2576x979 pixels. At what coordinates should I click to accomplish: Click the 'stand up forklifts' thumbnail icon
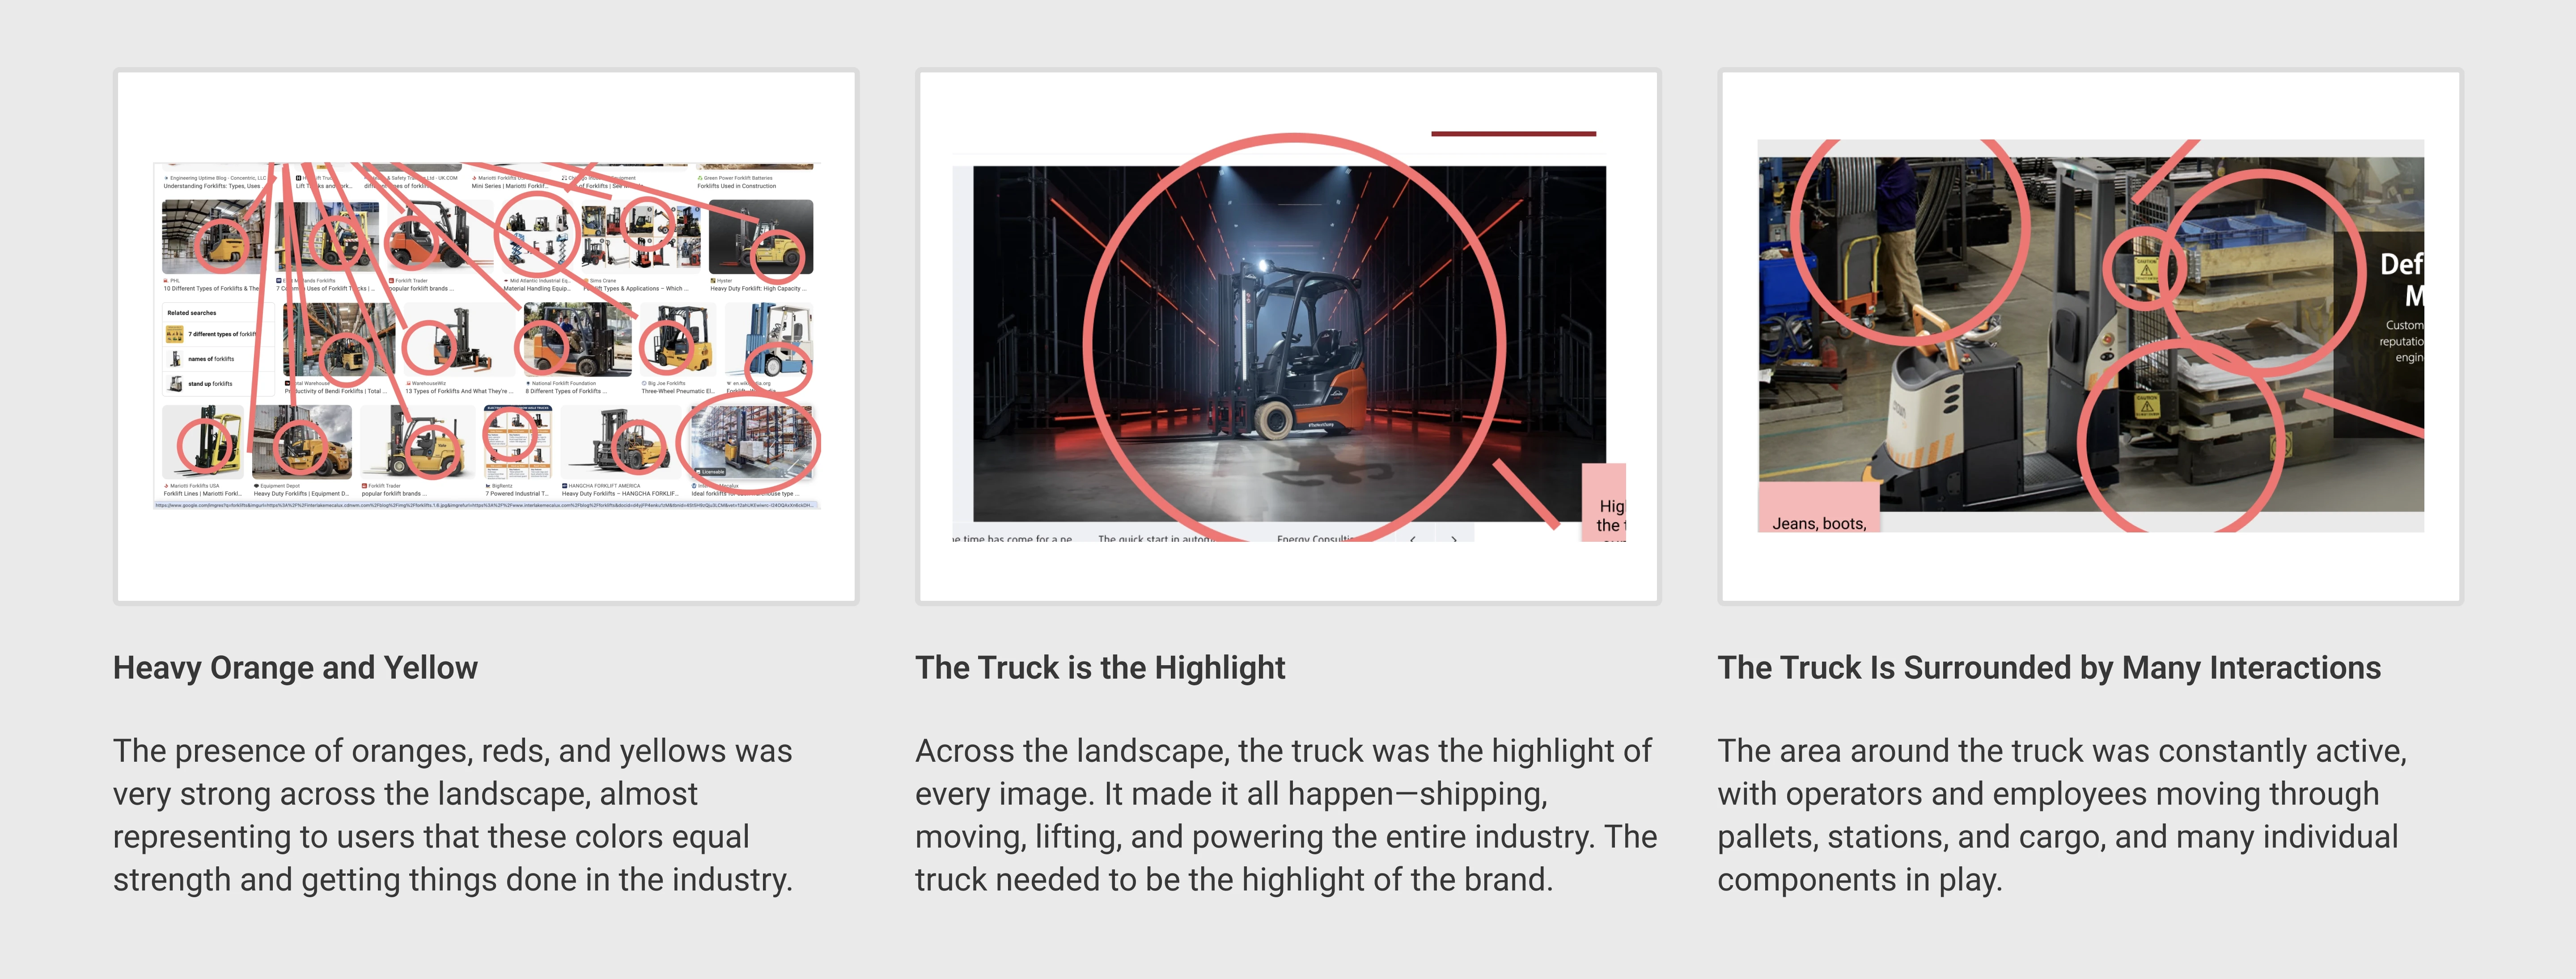pyautogui.click(x=175, y=383)
